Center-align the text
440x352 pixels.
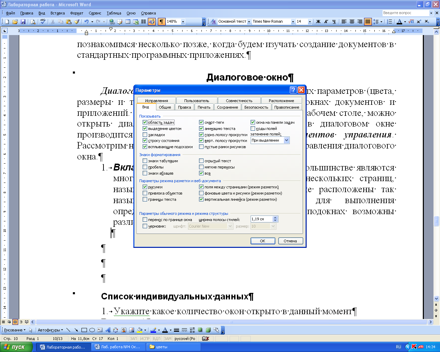point(352,22)
